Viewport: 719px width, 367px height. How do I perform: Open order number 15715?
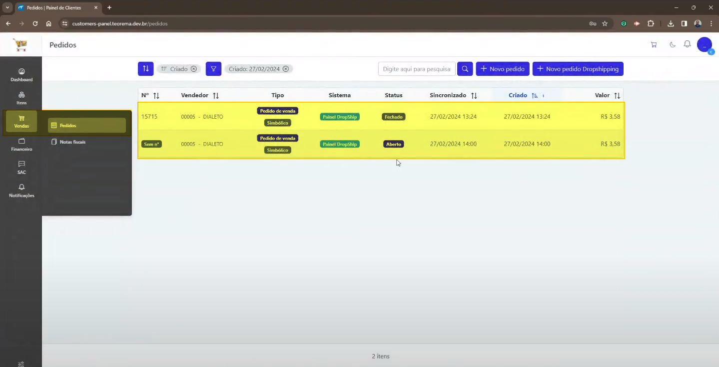[x=149, y=117]
